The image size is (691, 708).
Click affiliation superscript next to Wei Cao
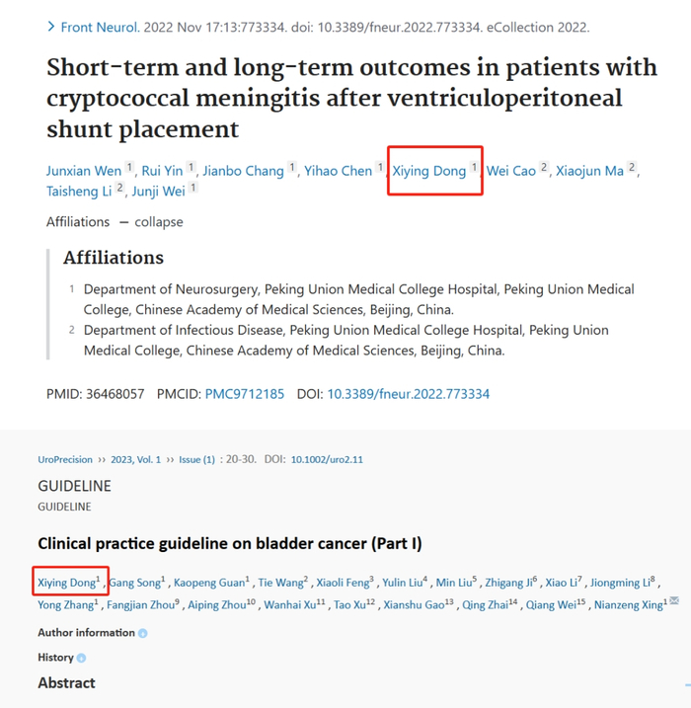coord(544,169)
